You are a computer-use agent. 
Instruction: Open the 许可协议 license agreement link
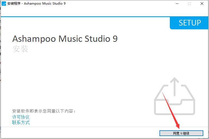(21, 117)
